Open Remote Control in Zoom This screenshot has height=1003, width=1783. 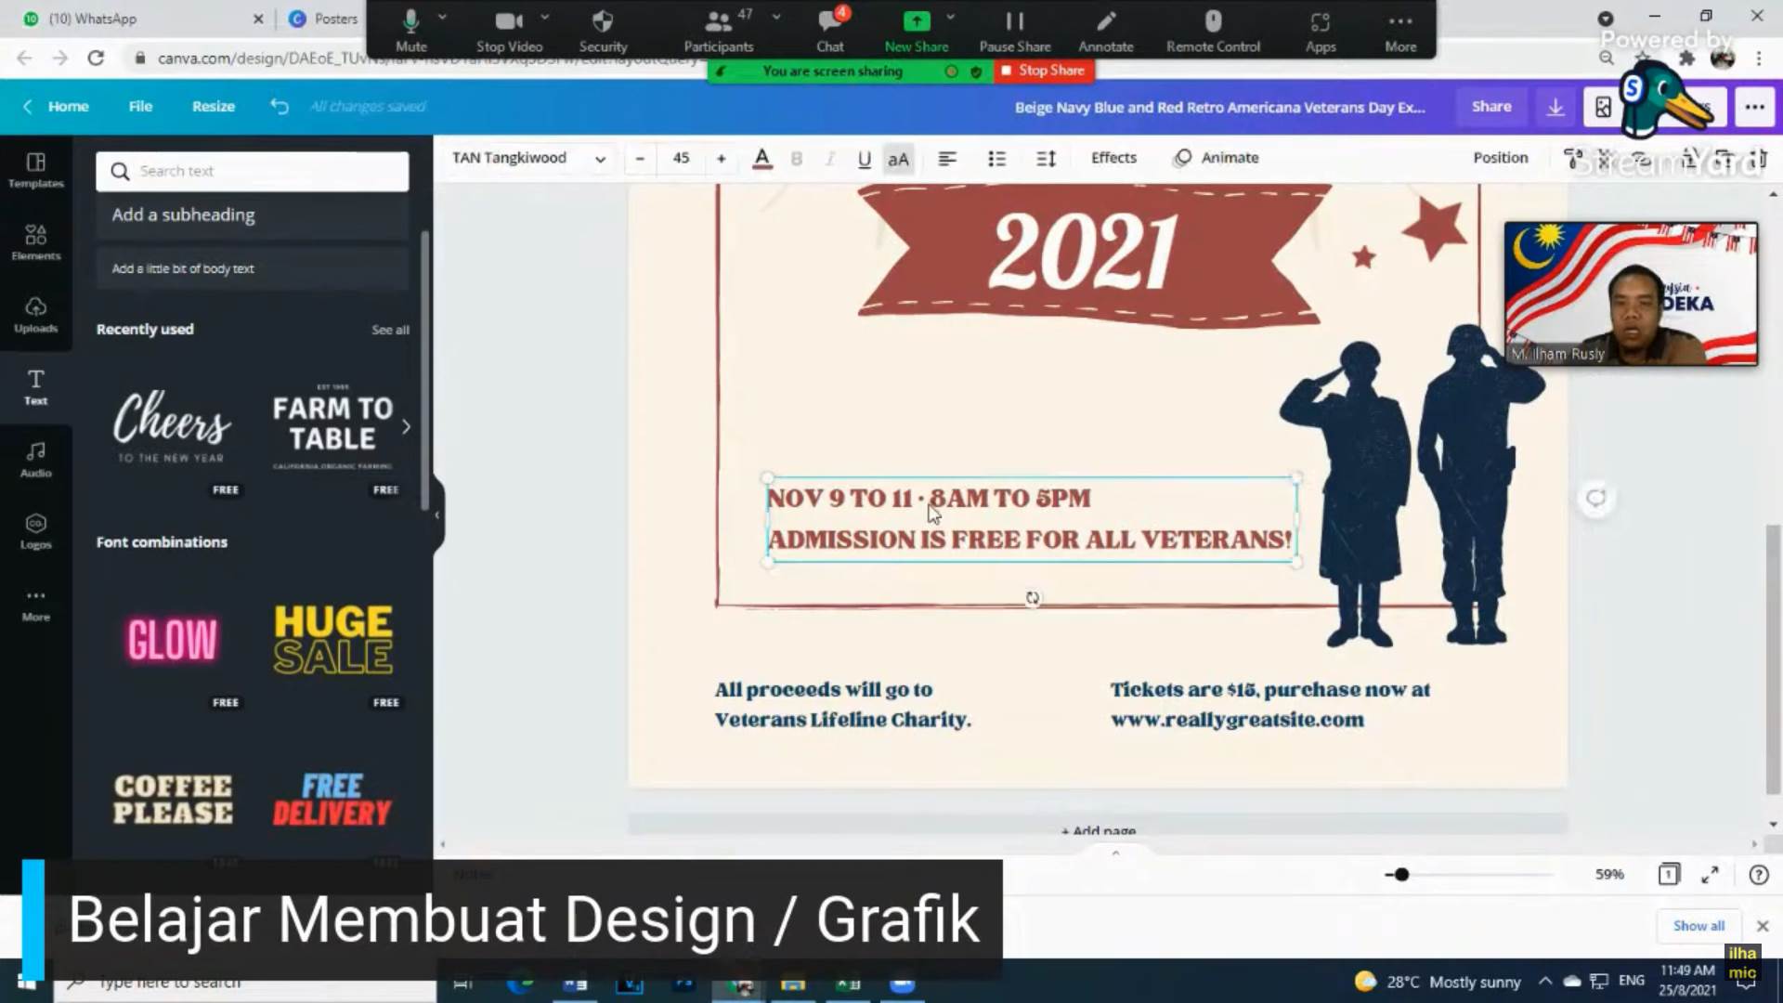tap(1213, 31)
